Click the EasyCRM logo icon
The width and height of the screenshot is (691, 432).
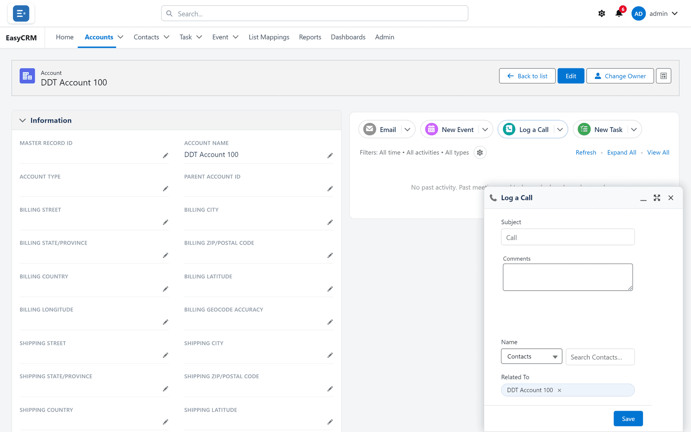(21, 13)
